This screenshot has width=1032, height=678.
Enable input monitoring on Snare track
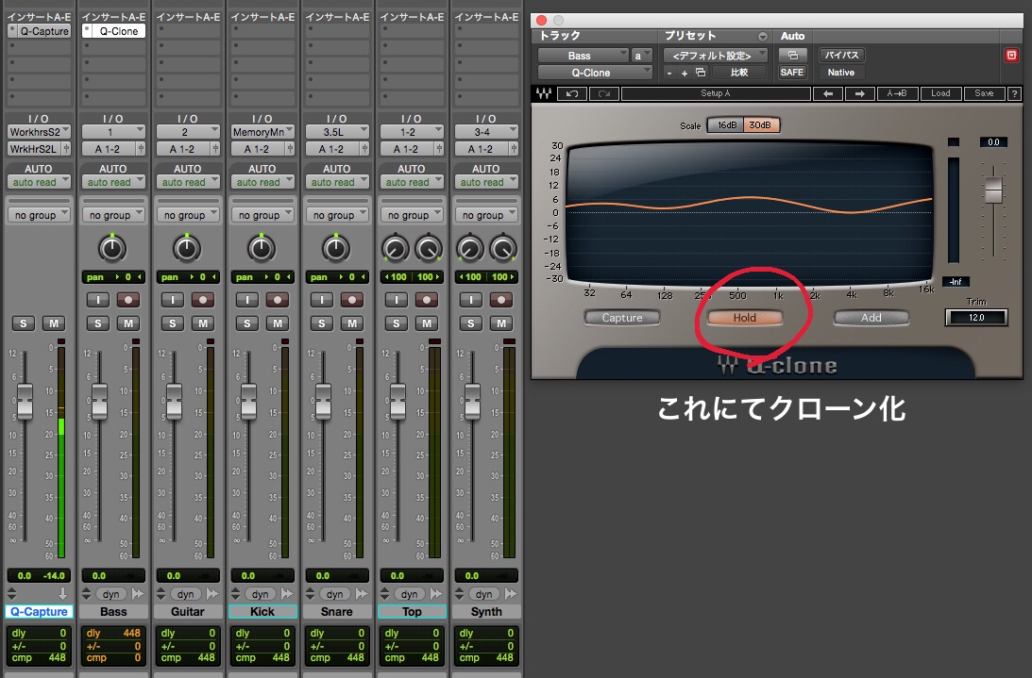[322, 300]
